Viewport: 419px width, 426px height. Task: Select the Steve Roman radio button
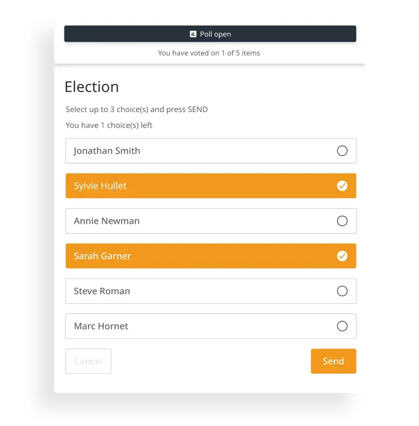342,291
